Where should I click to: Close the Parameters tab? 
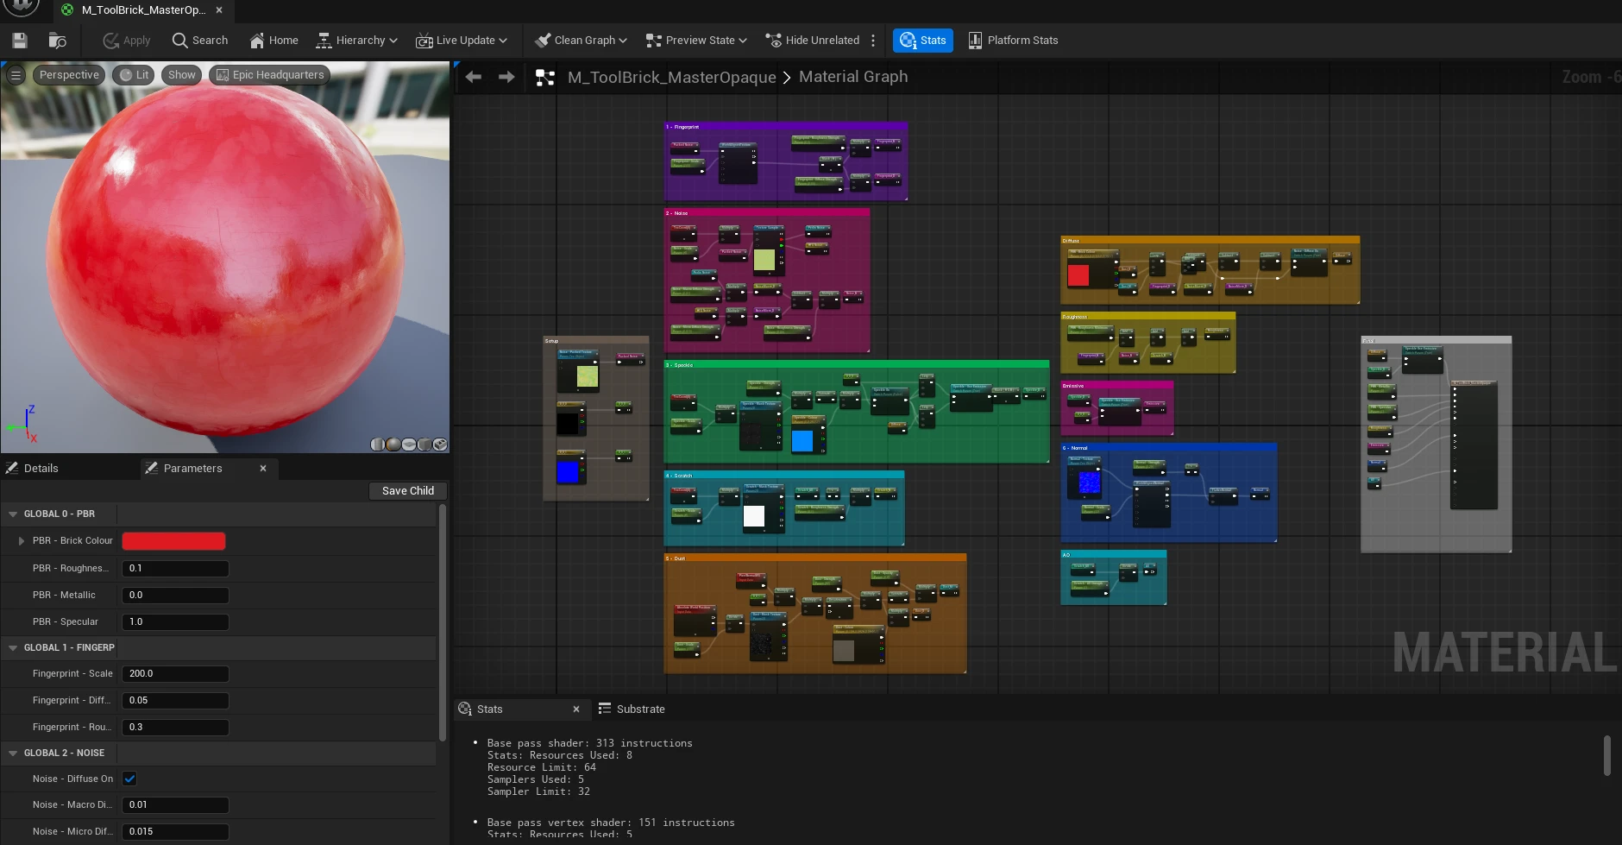pyautogui.click(x=263, y=468)
